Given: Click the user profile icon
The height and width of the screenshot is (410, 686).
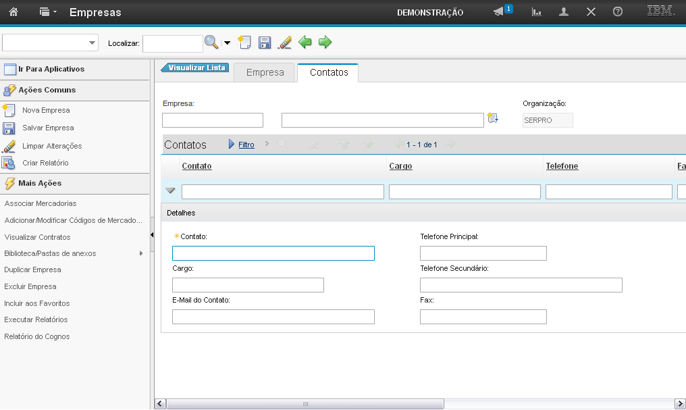Looking at the screenshot, I should 564,12.
